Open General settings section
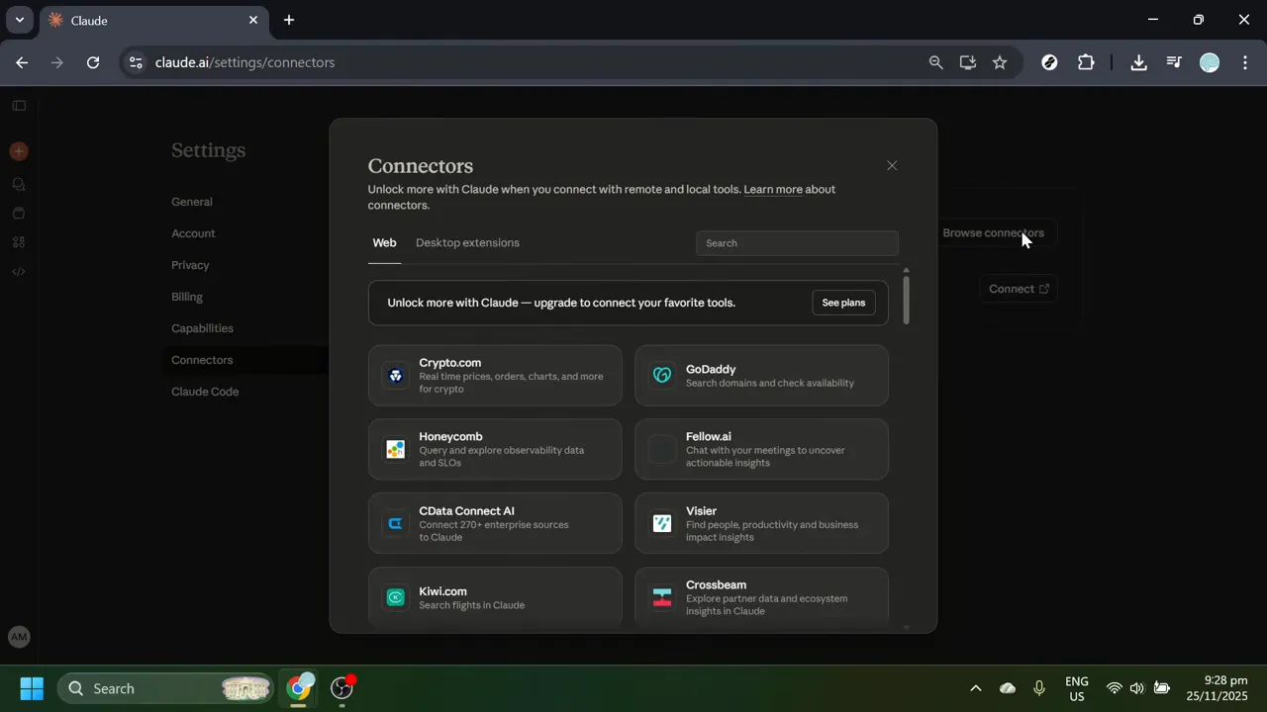This screenshot has height=712, width=1267. pos(192,202)
